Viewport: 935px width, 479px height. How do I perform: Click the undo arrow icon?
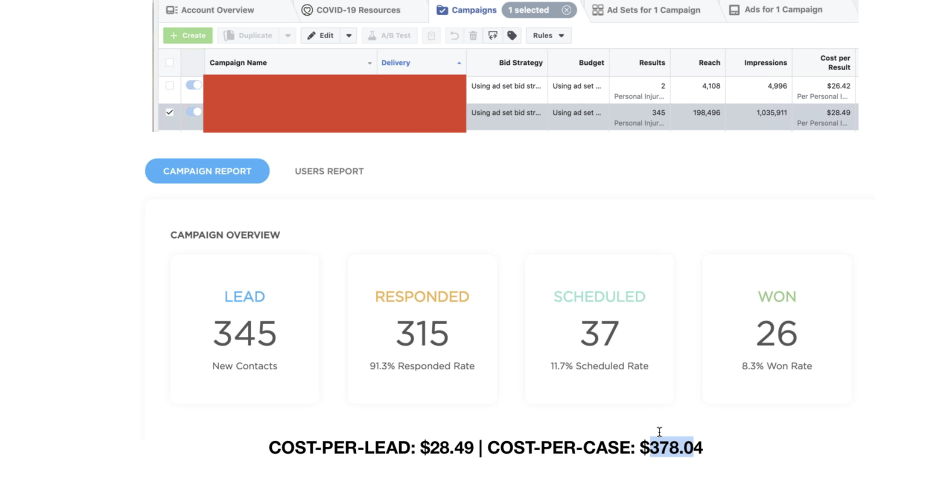[x=454, y=35]
